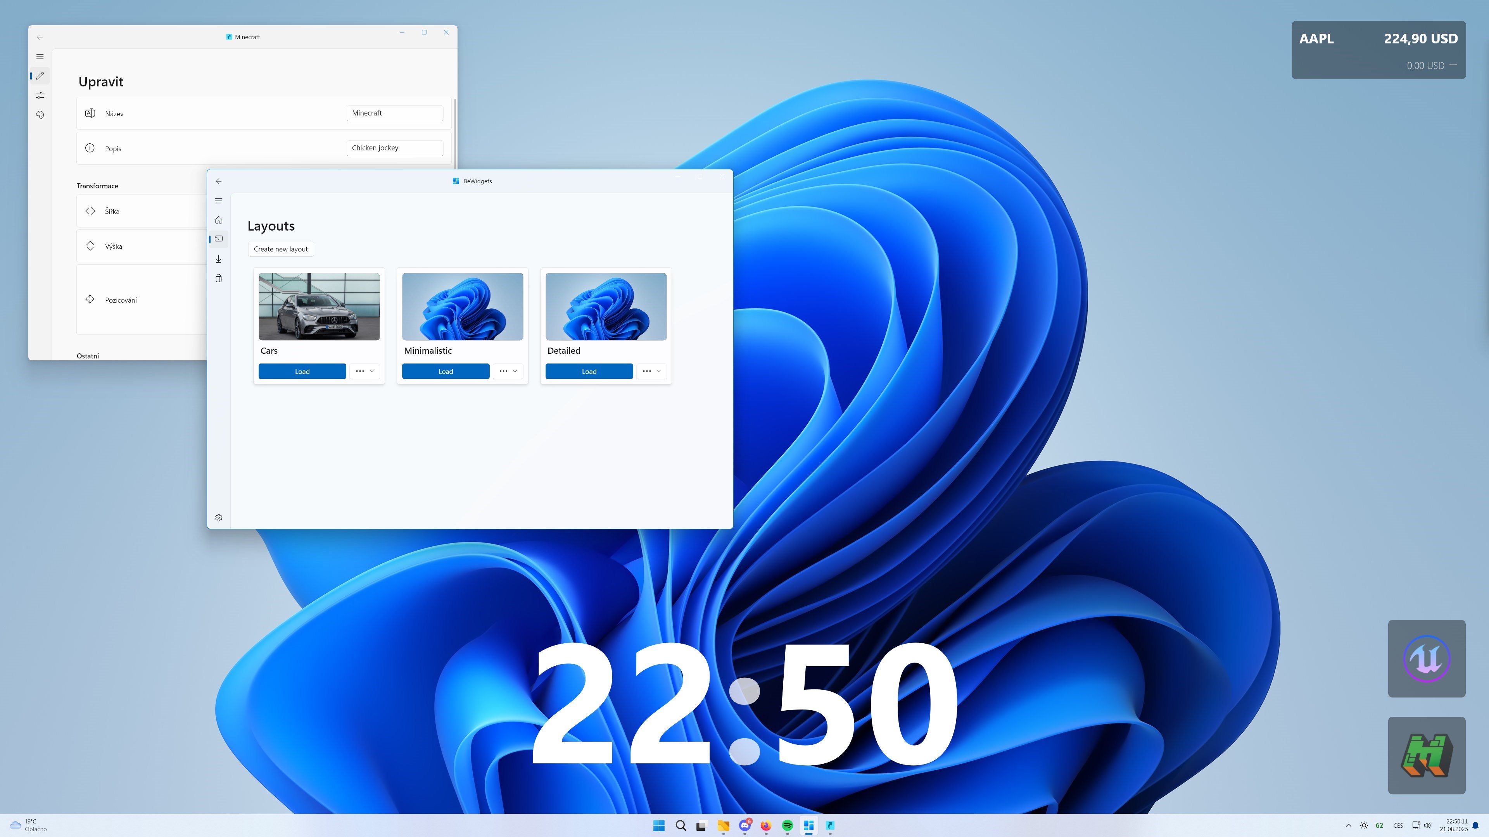The image size is (1489, 837).
Task: Open the palette appearance icon in Minecraft window
Action: pyautogui.click(x=40, y=115)
